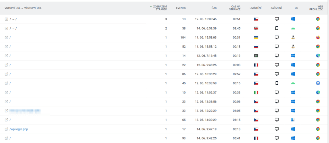This screenshot has width=329, height=143.
Task: Click the Umístění column header
Action: tap(256, 8)
